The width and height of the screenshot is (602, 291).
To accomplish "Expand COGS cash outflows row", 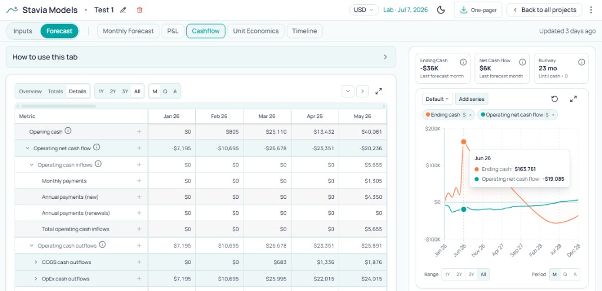I will (36, 262).
